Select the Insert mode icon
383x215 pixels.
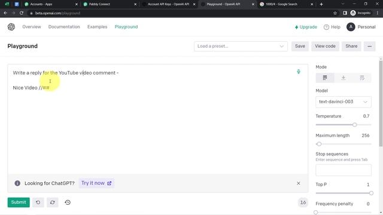(344, 78)
